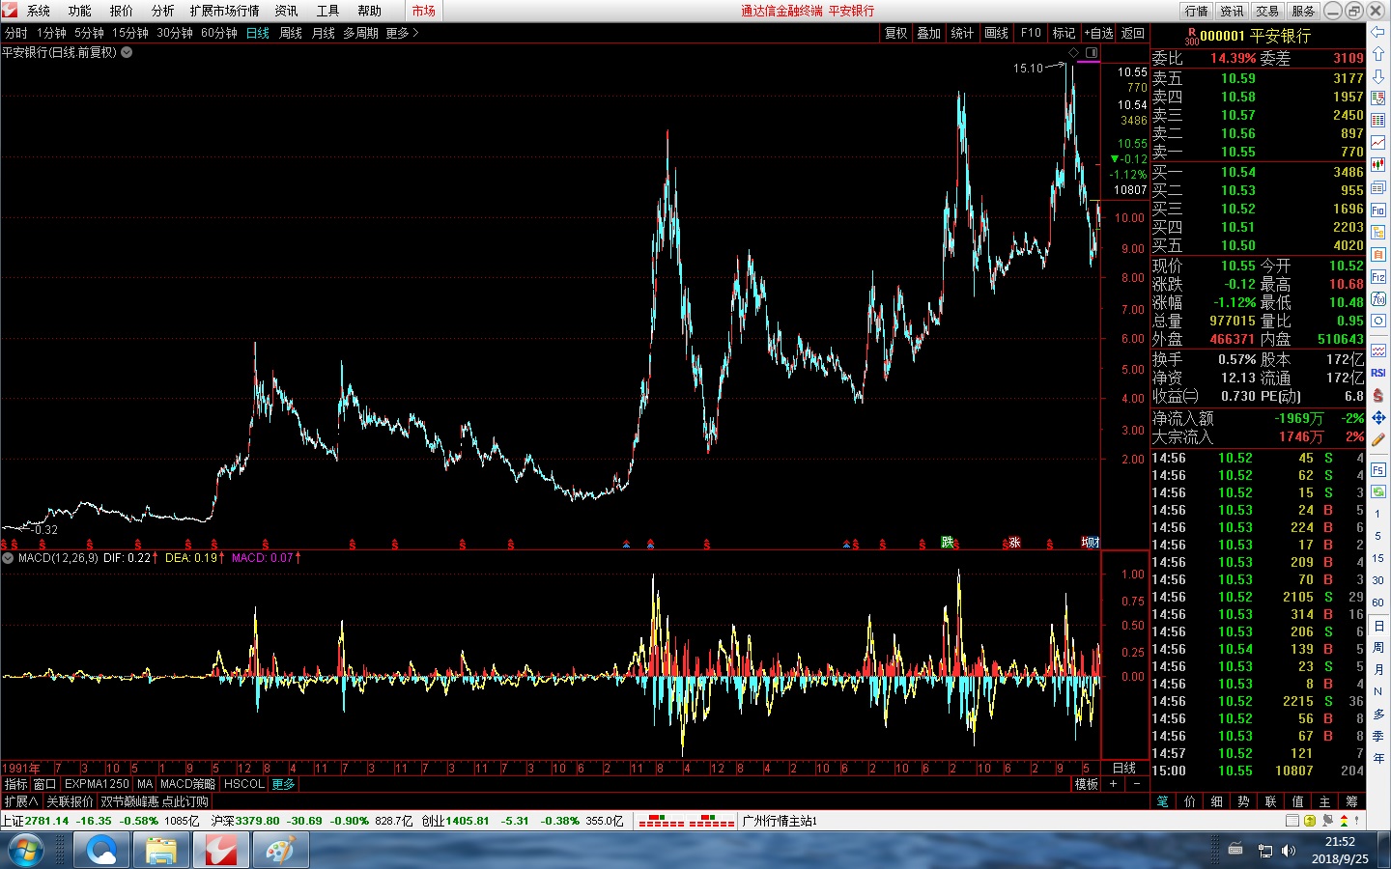Click the 返回 button
Viewport: 1391px width, 869px height.
pyautogui.click(x=1133, y=33)
